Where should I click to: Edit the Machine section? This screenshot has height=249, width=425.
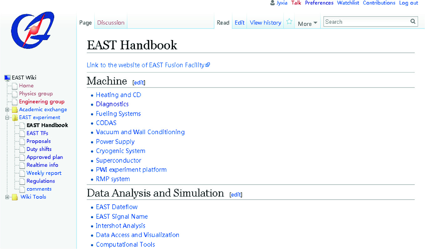[139, 82]
